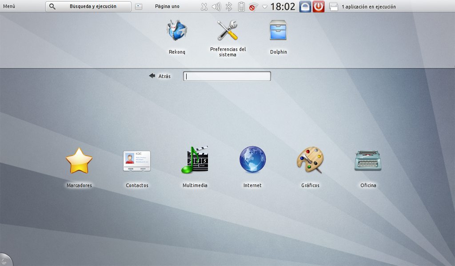Open the Menú in the top panel

tap(9, 7)
